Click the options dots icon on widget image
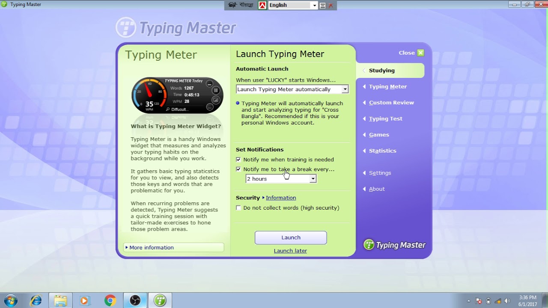Screen dimensions: 548x308 coord(209,107)
